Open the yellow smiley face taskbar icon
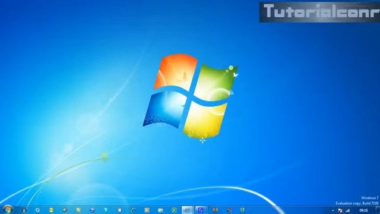Image resolution: width=380 pixels, height=214 pixels. tap(51, 210)
